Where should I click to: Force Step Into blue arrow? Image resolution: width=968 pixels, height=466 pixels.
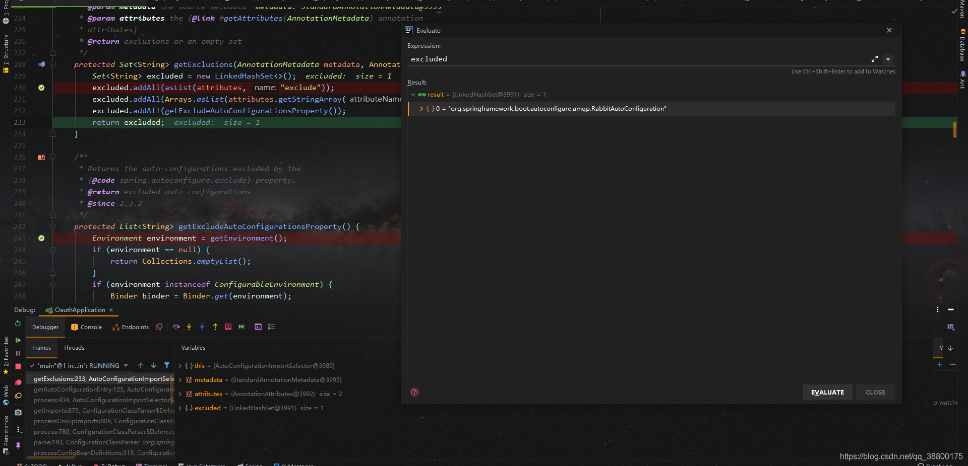point(202,327)
